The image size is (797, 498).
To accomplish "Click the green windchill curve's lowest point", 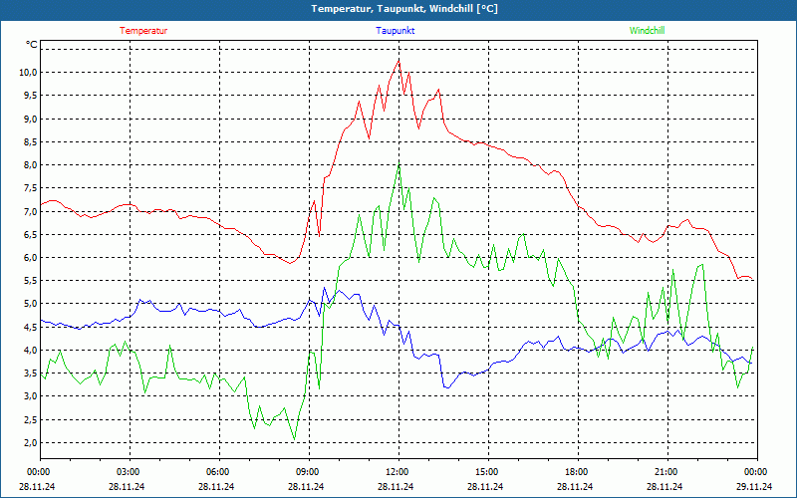I will pos(294,438).
